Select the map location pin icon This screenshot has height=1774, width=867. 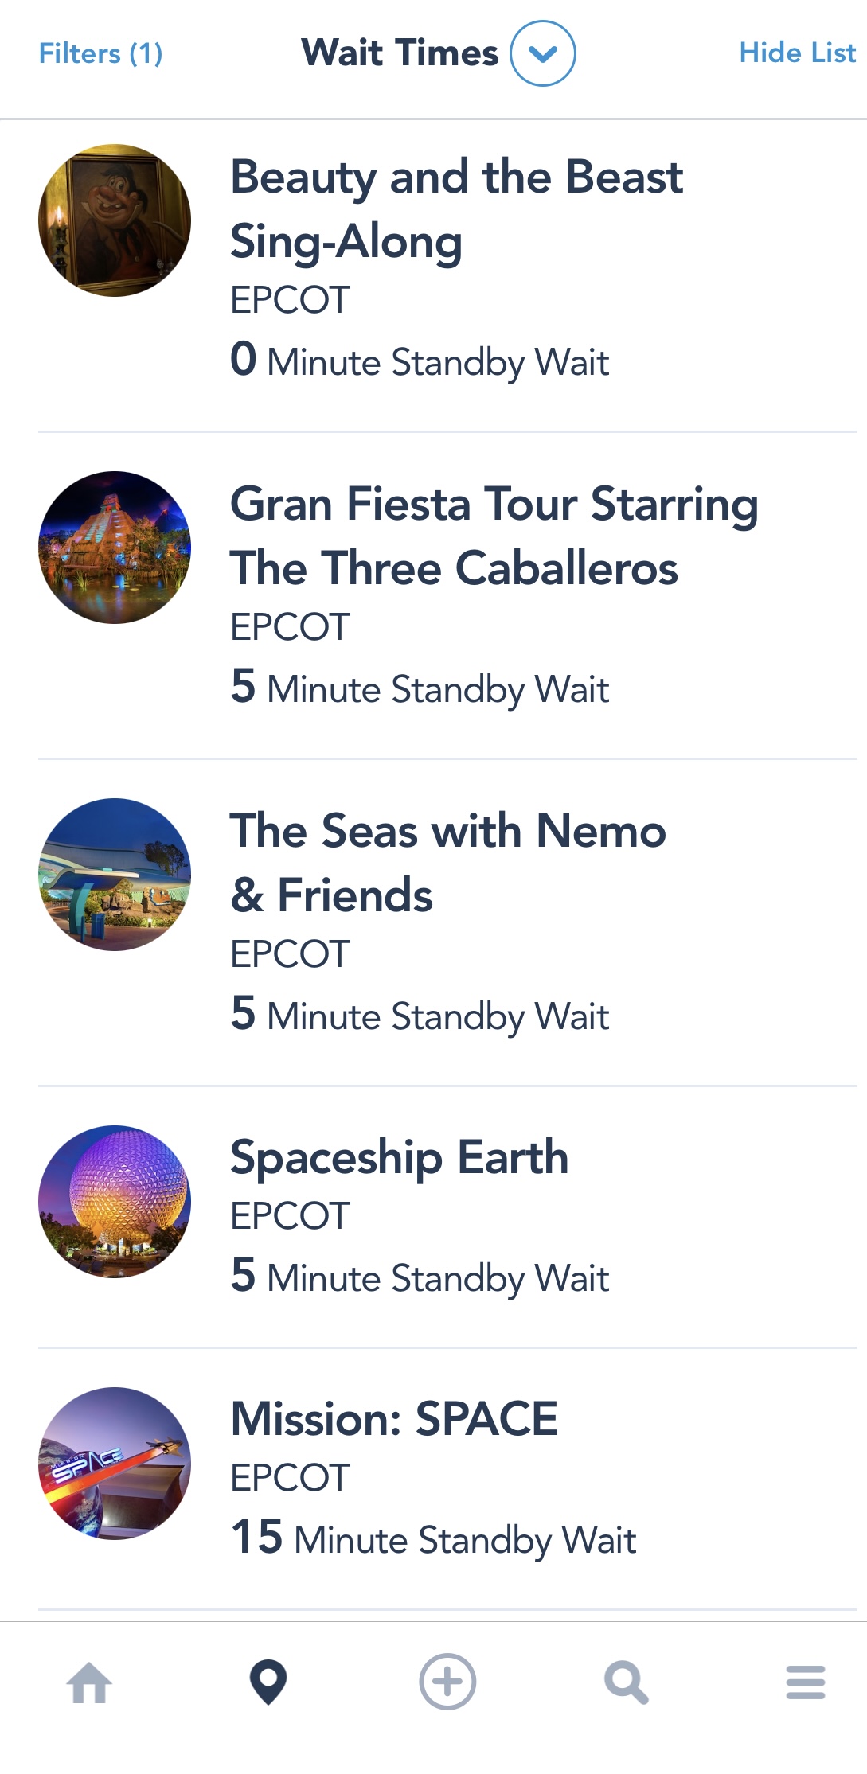(268, 1682)
